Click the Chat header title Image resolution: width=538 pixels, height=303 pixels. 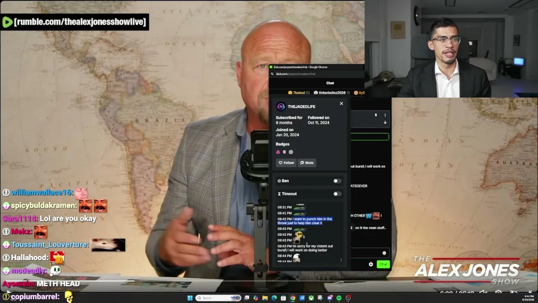330,83
